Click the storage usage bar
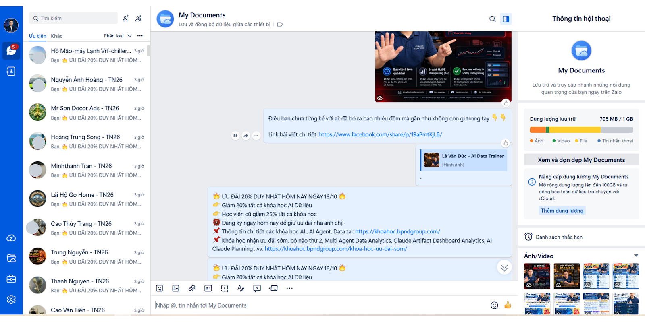Screen dimensions: 645x322 (x=581, y=130)
